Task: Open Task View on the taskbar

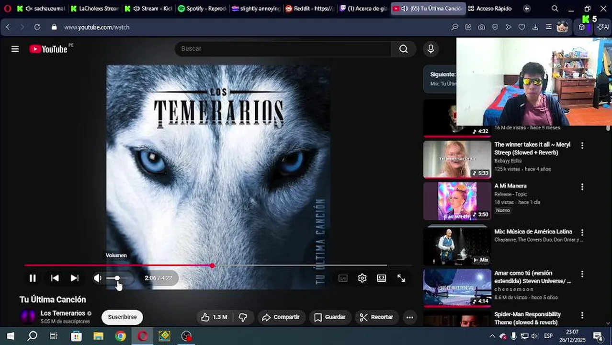Action: click(x=54, y=336)
